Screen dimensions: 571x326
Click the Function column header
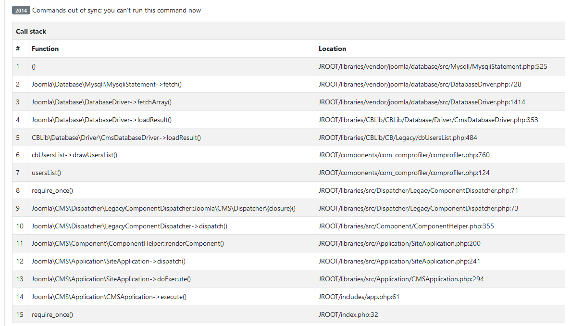[x=45, y=49]
